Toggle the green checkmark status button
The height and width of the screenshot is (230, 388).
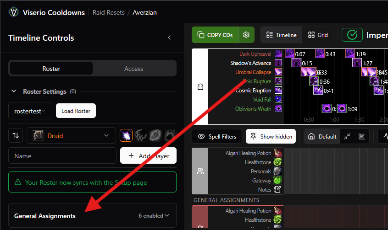click(352, 35)
